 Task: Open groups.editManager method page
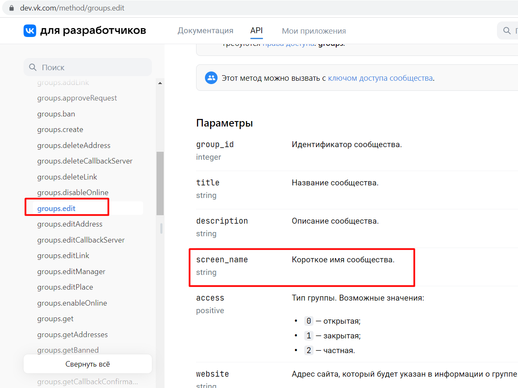pyautogui.click(x=71, y=272)
